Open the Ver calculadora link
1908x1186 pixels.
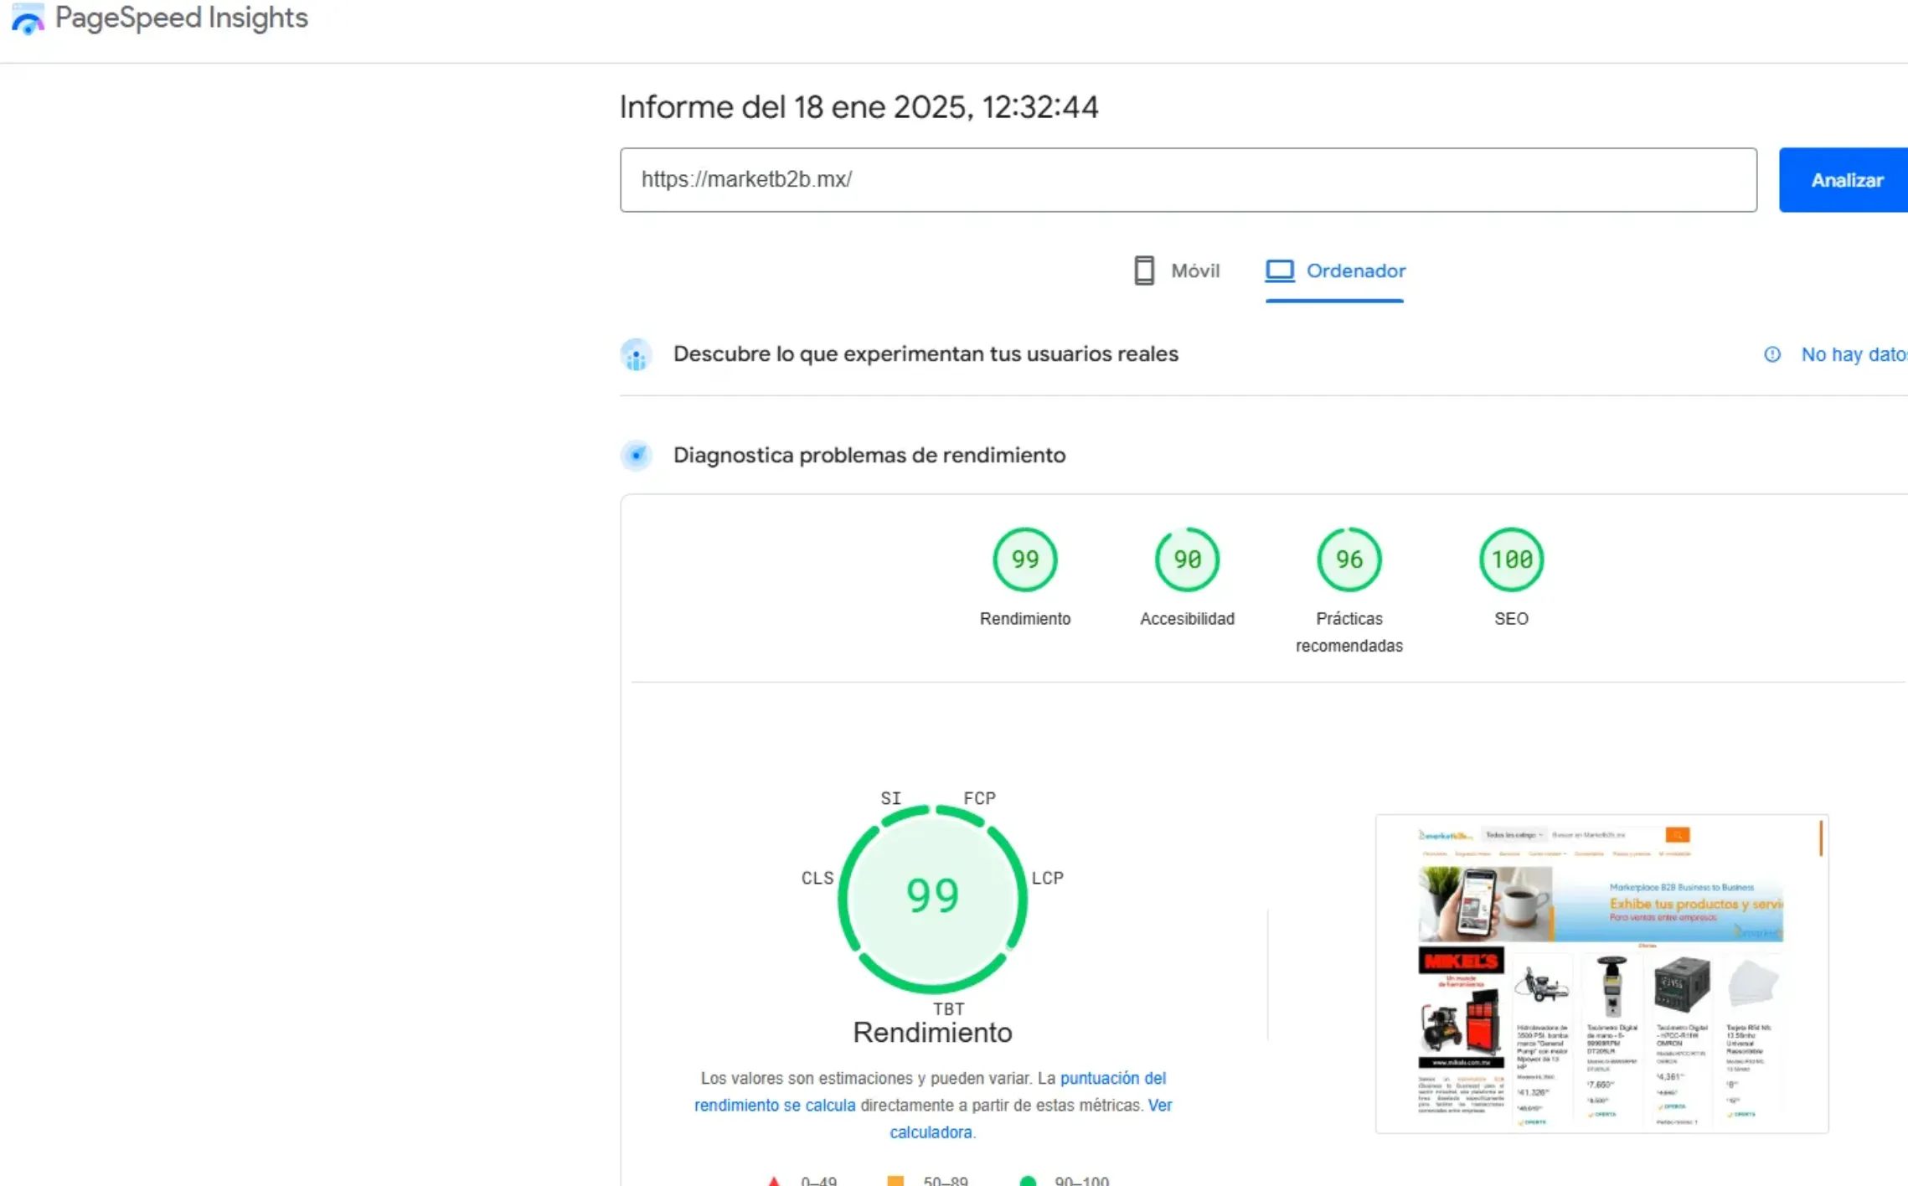point(931,1132)
